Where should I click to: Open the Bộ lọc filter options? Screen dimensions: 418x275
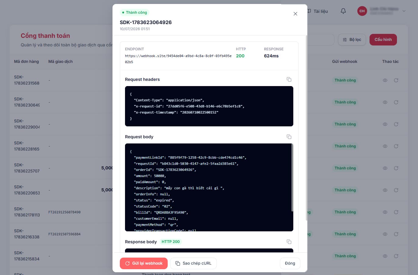[352, 40]
